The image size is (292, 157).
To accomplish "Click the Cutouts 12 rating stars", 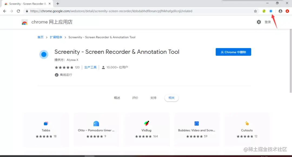I will tap(245, 136).
